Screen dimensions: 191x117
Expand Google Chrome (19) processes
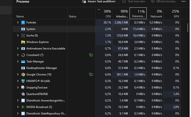coord(18,74)
